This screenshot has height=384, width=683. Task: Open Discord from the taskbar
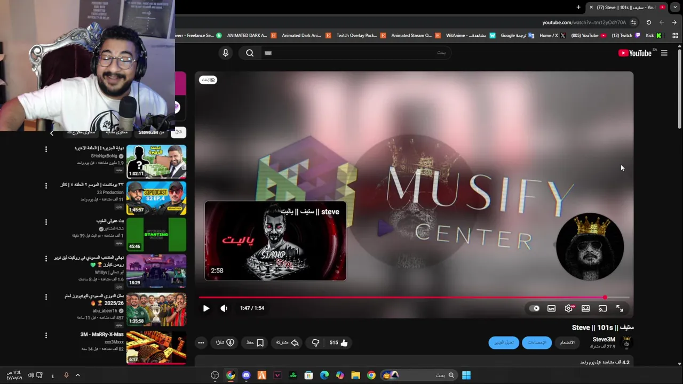pyautogui.click(x=246, y=375)
